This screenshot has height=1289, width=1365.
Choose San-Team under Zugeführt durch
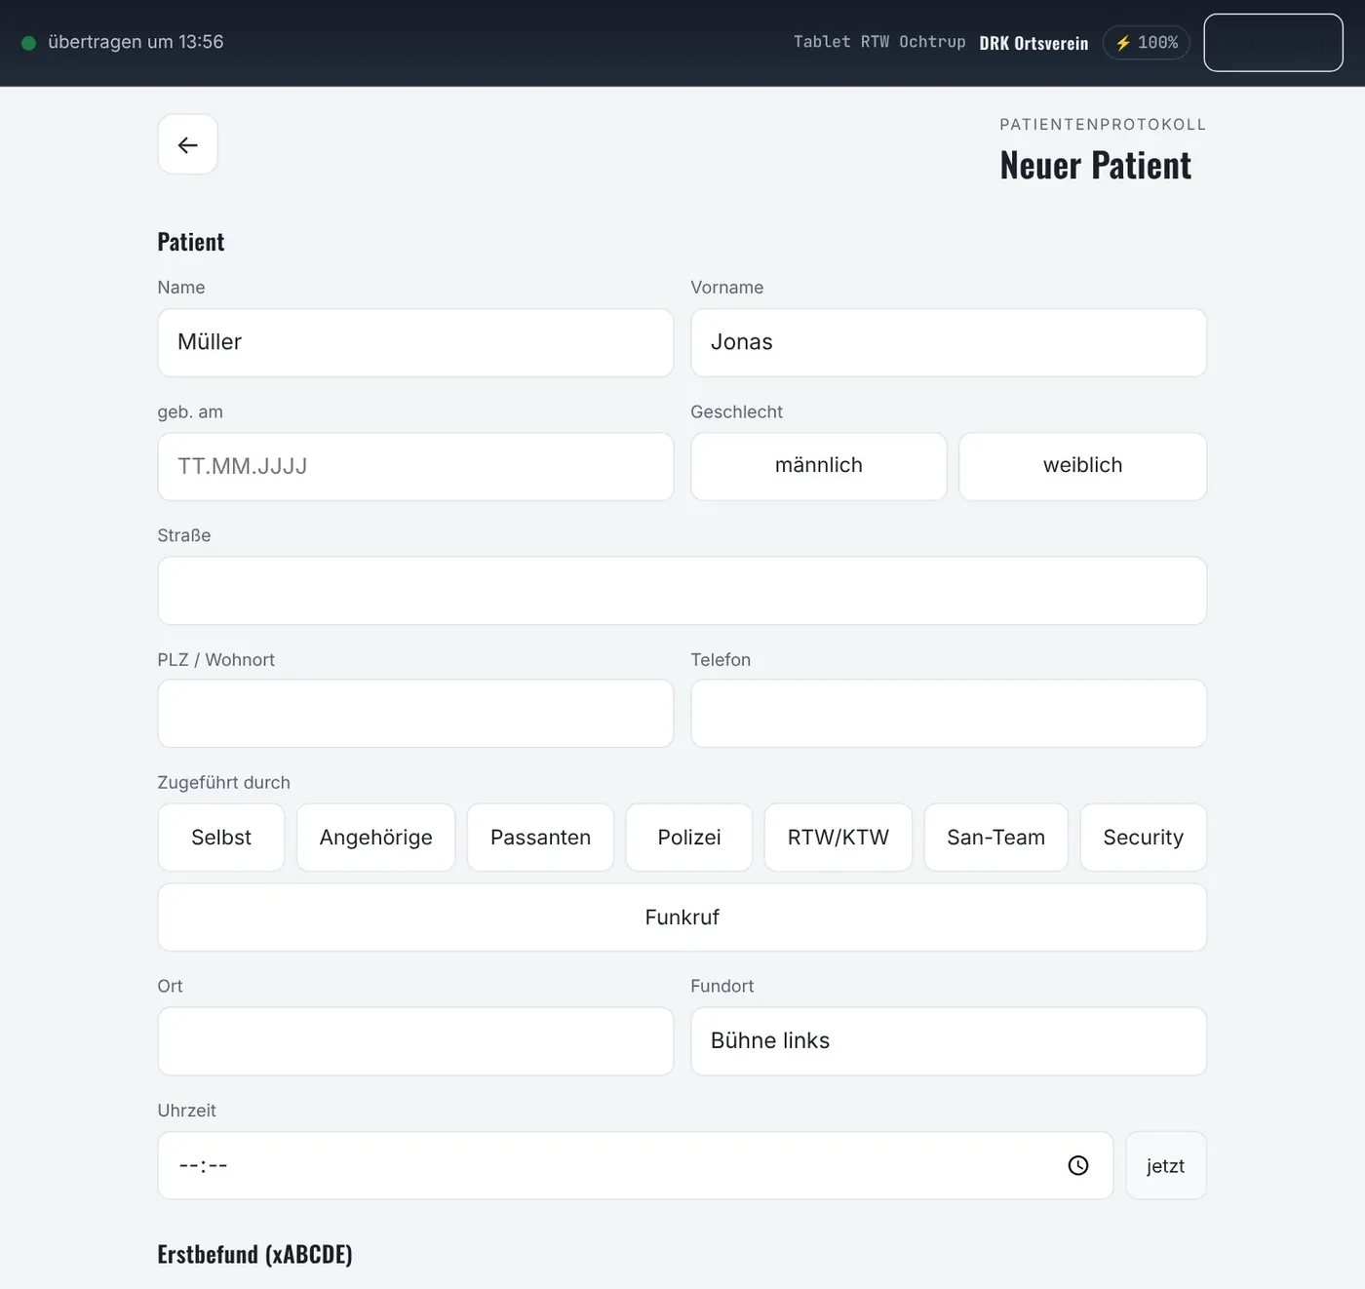coord(995,838)
